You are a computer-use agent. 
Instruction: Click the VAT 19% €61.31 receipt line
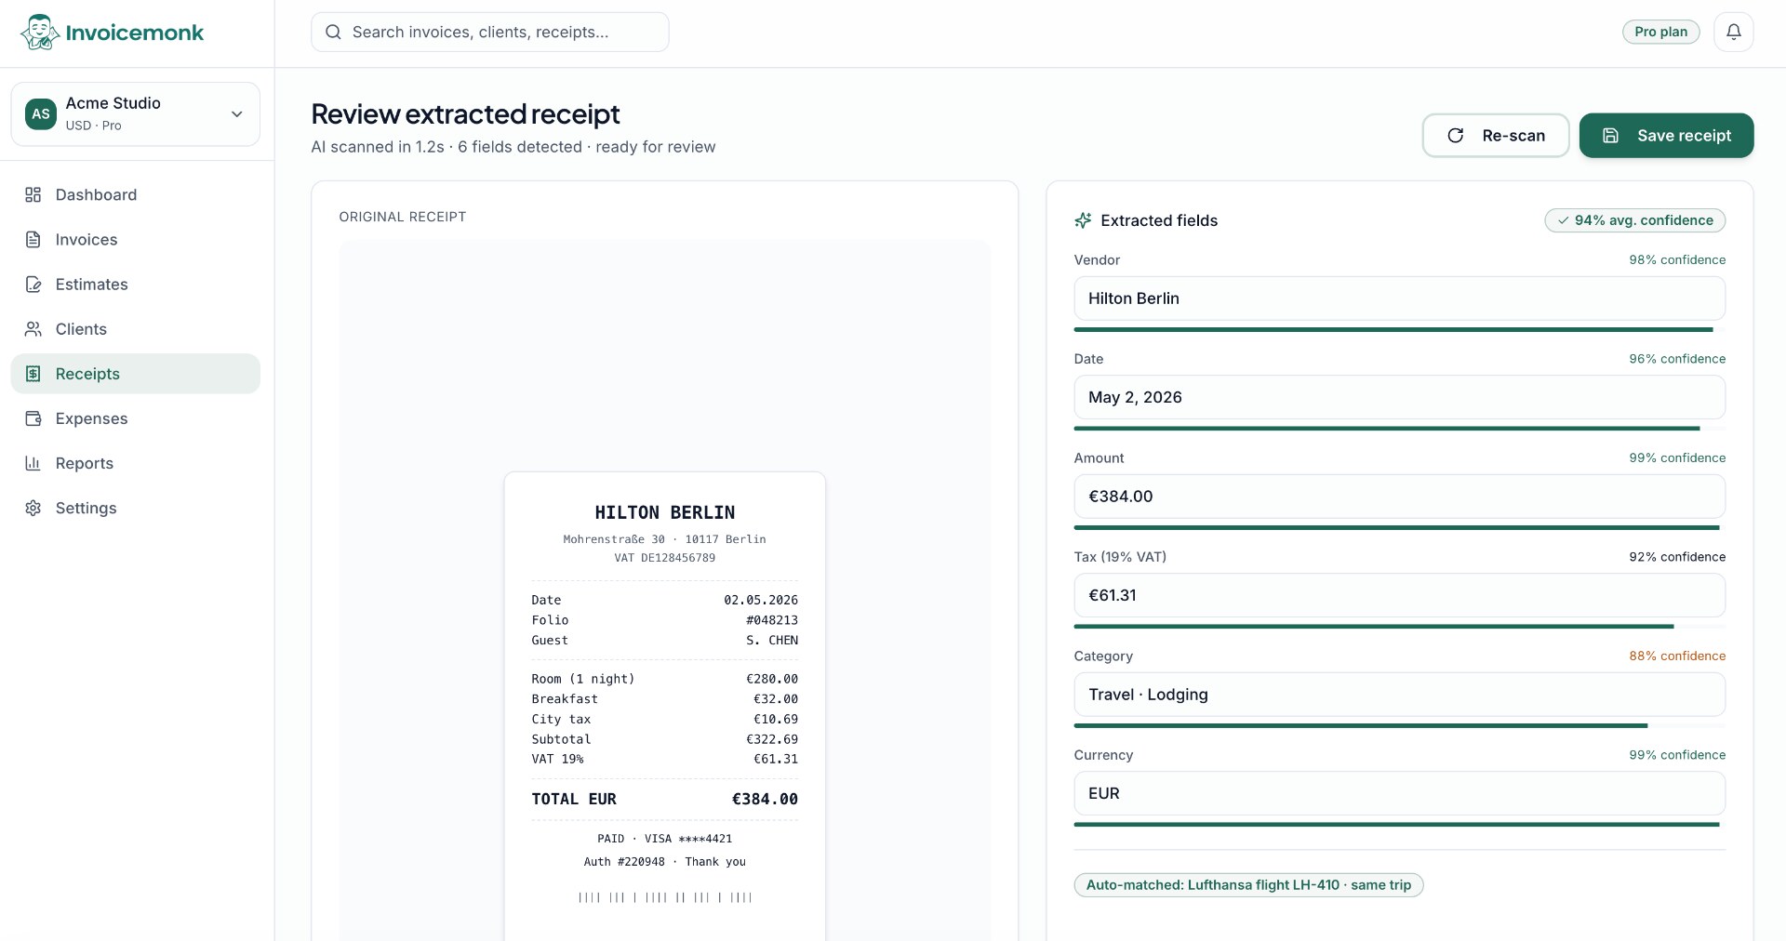pos(664,759)
